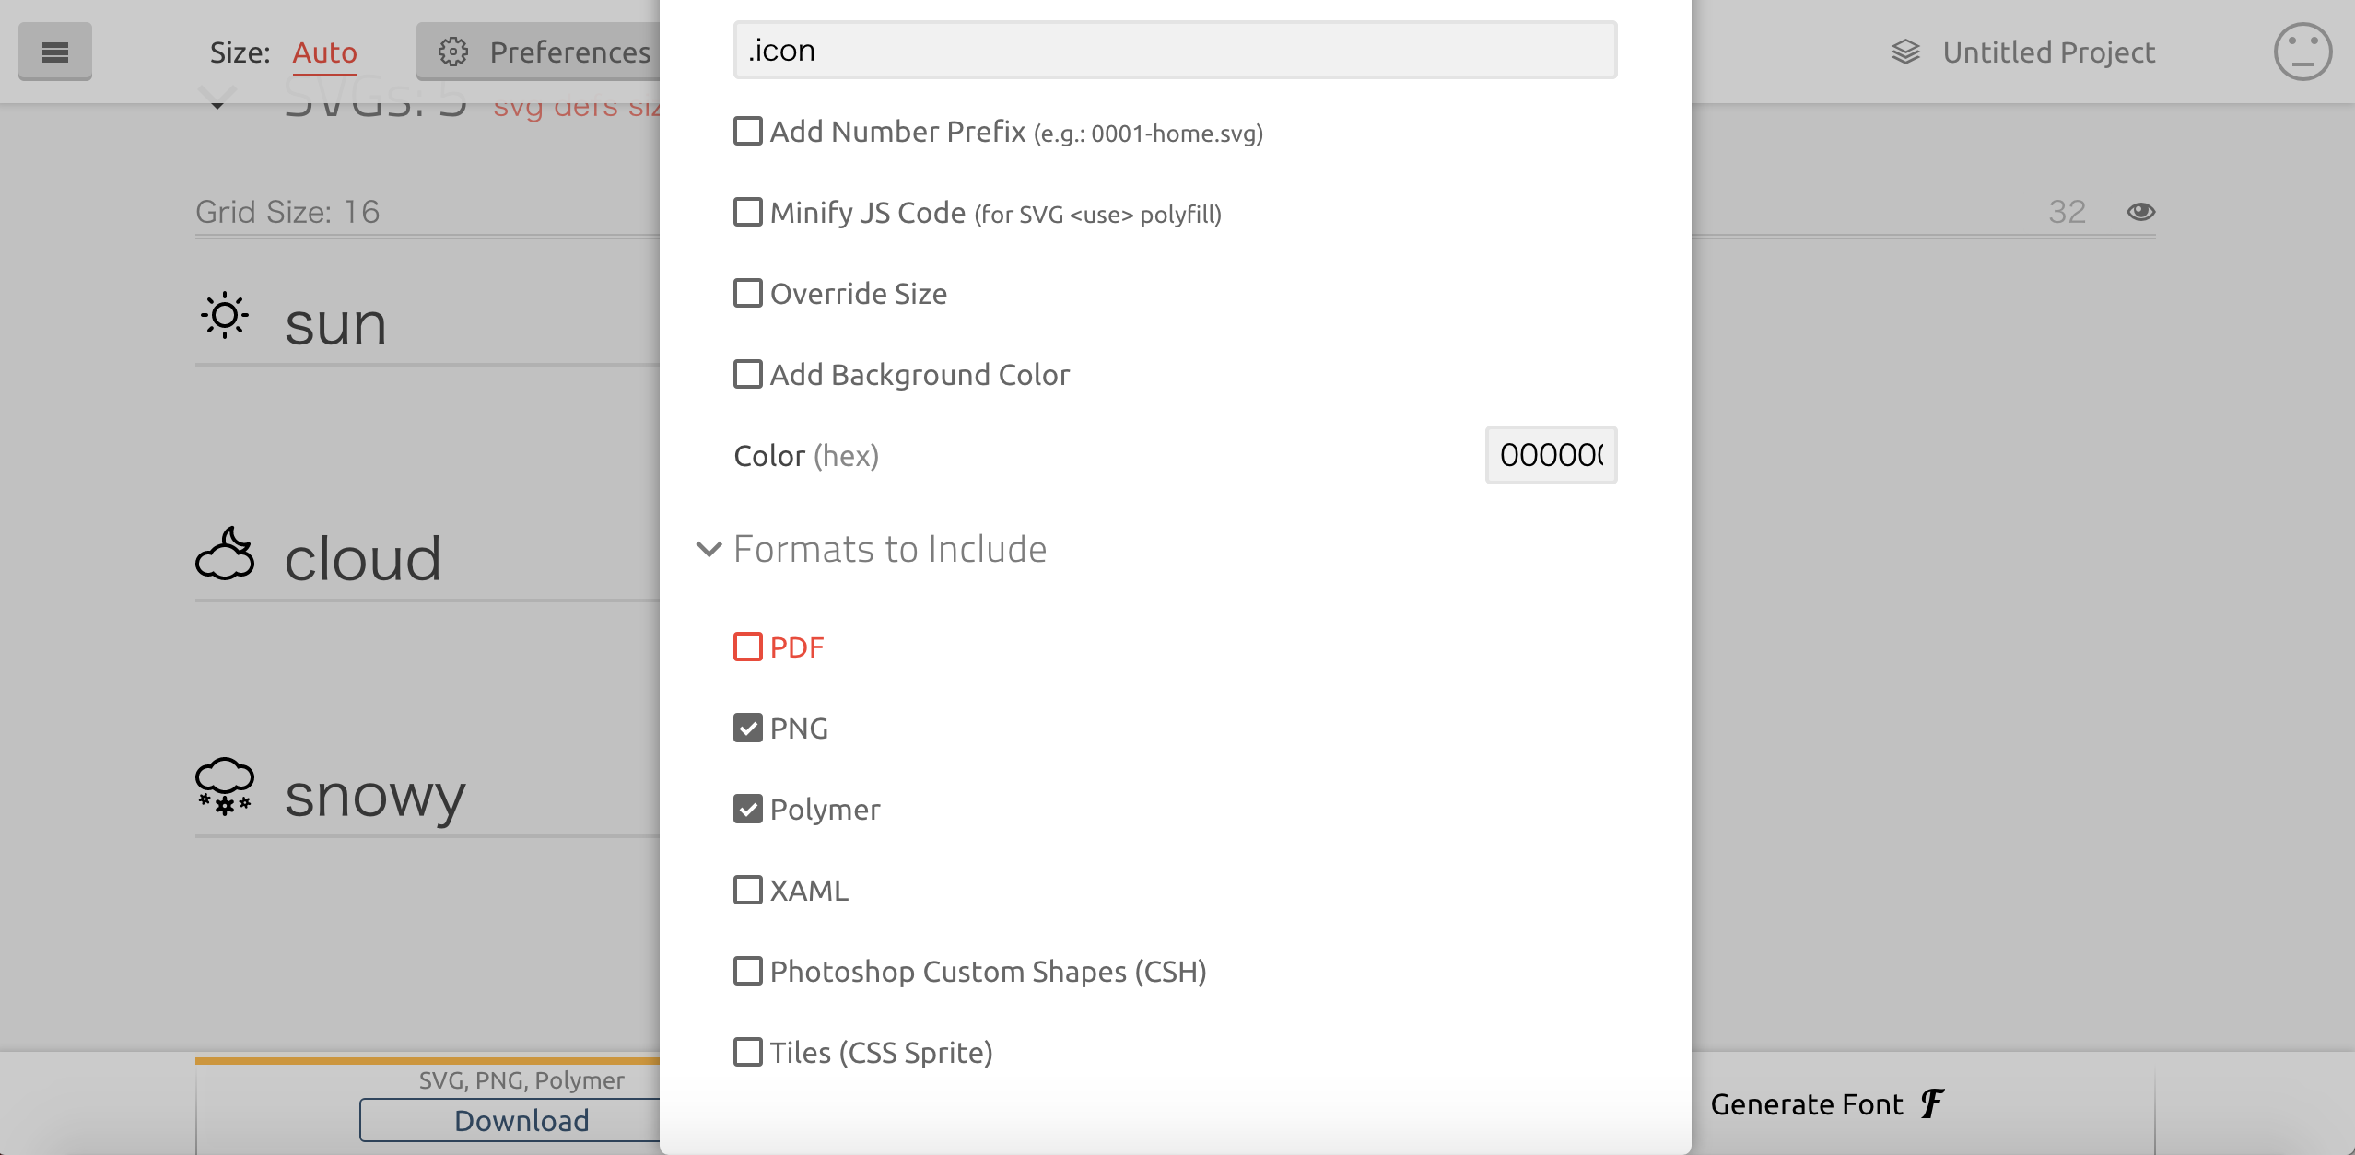The image size is (2355, 1155).
Task: Click the project layers stack icon
Action: tap(1905, 52)
